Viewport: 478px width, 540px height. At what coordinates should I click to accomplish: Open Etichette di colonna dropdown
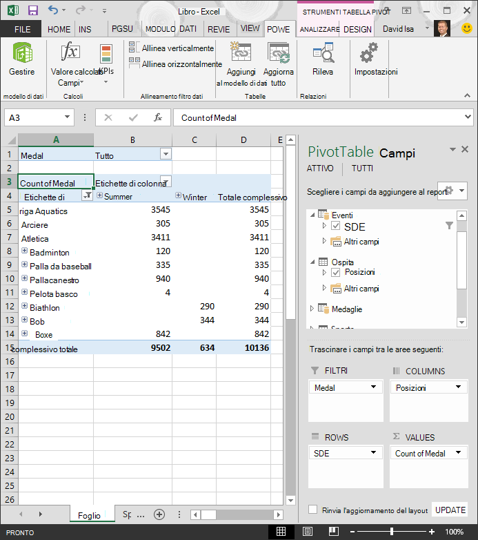coord(166,181)
